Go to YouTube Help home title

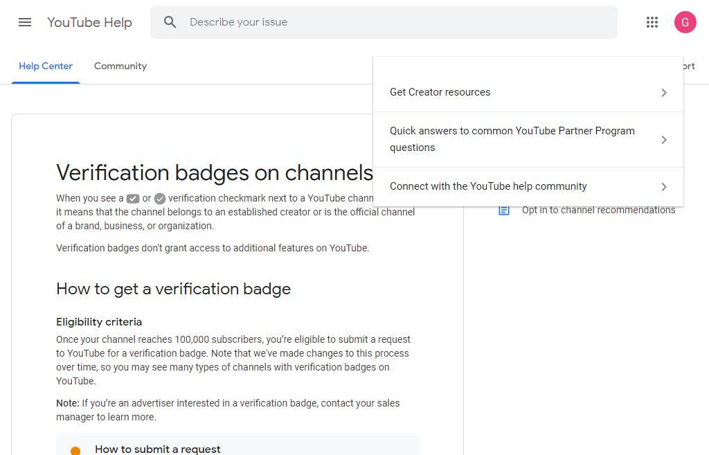(89, 22)
